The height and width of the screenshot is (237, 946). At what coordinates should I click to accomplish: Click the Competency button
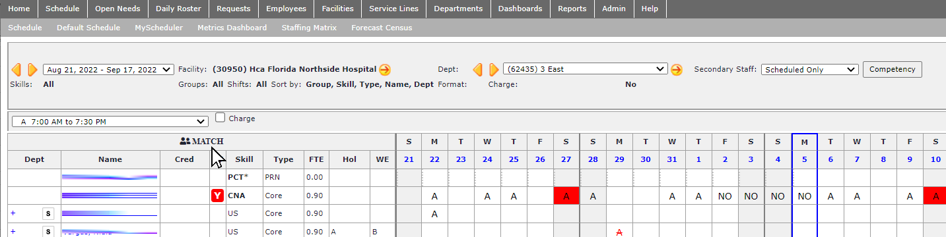pos(893,69)
